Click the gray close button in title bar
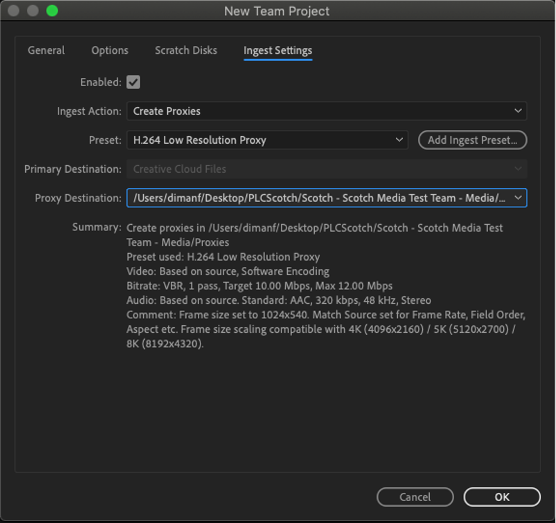Viewport: 556px width, 523px height. coord(13,11)
